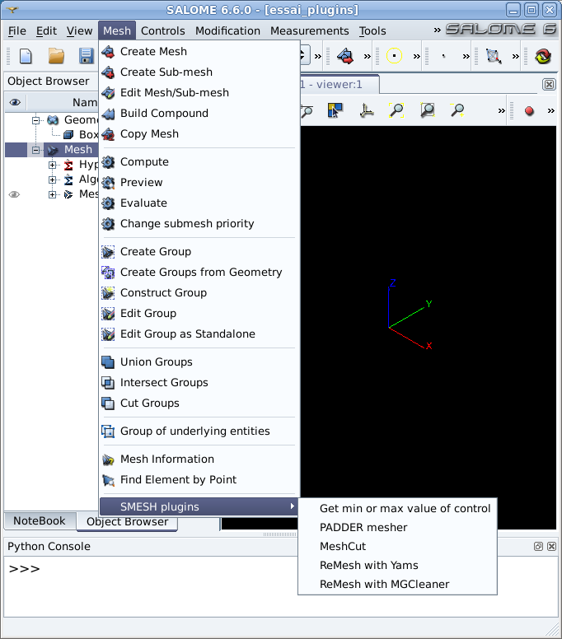The width and height of the screenshot is (562, 639).
Task: Click the eye visibility column header
Action: tap(15, 103)
